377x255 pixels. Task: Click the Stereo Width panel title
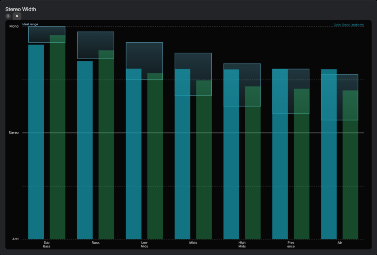(x=21, y=9)
